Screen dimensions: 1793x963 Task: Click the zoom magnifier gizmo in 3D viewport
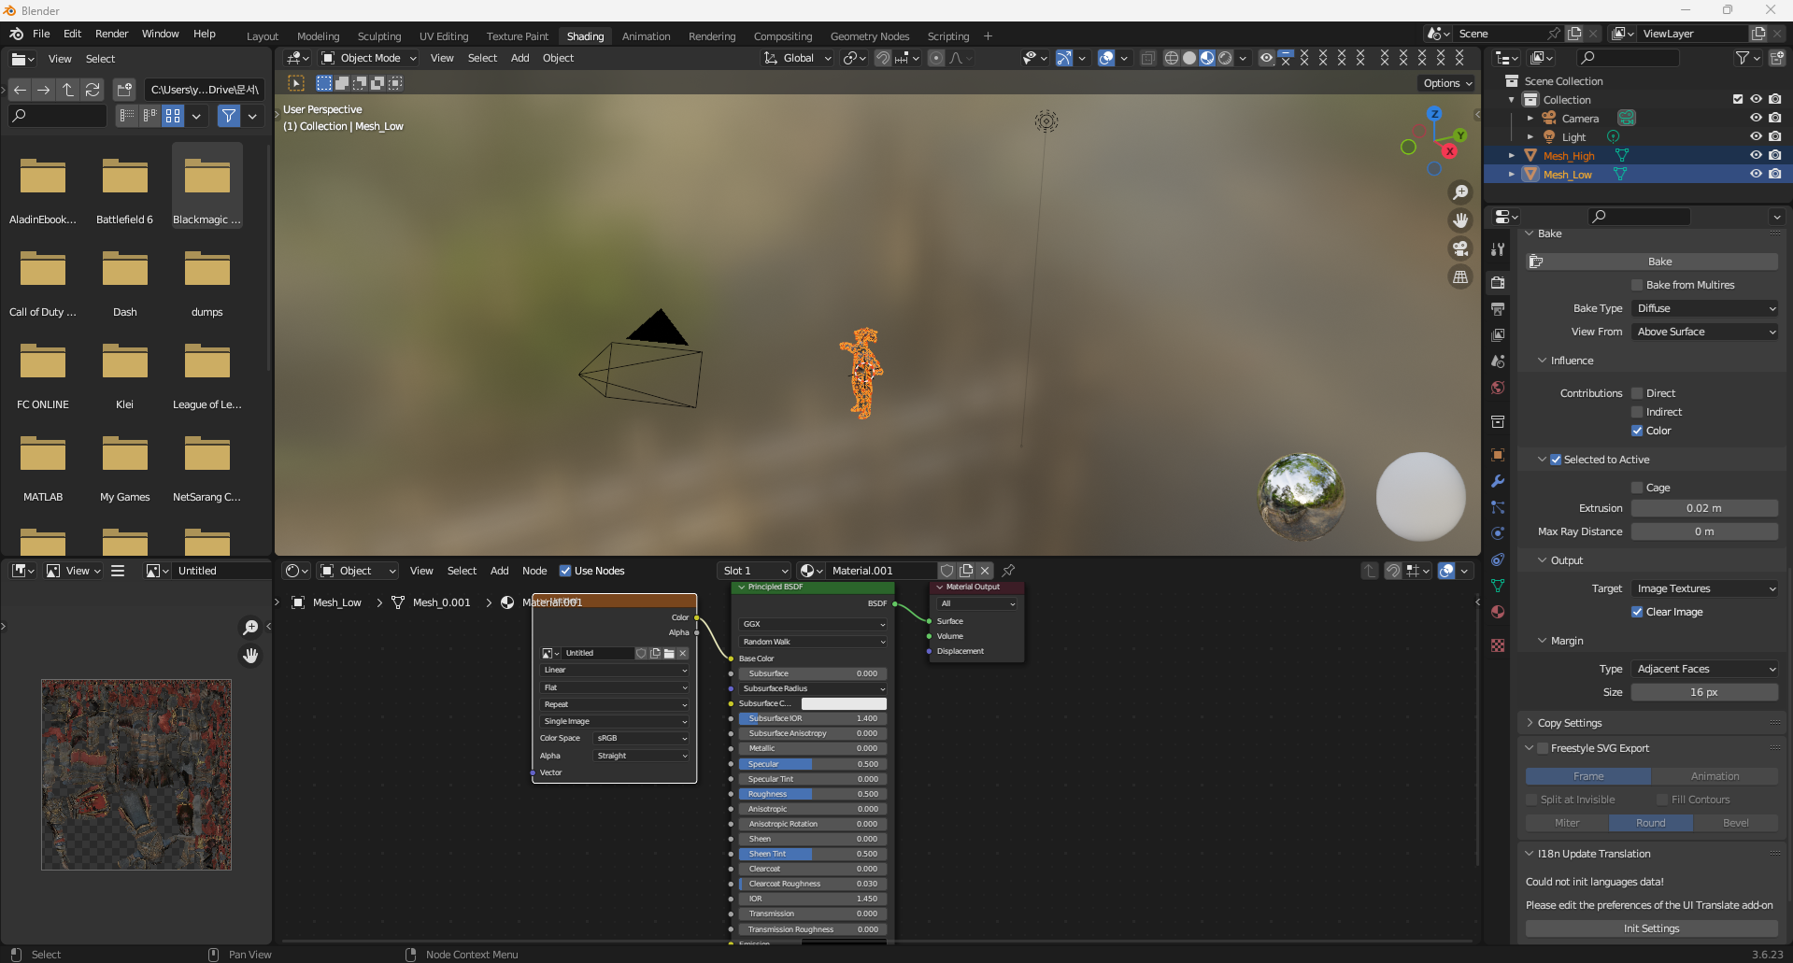point(1459,192)
